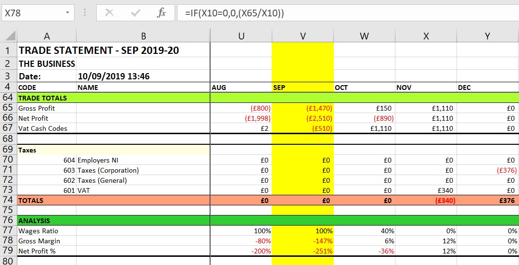Select row 74 header
Image resolution: width=519 pixels, height=265 pixels.
(8, 200)
